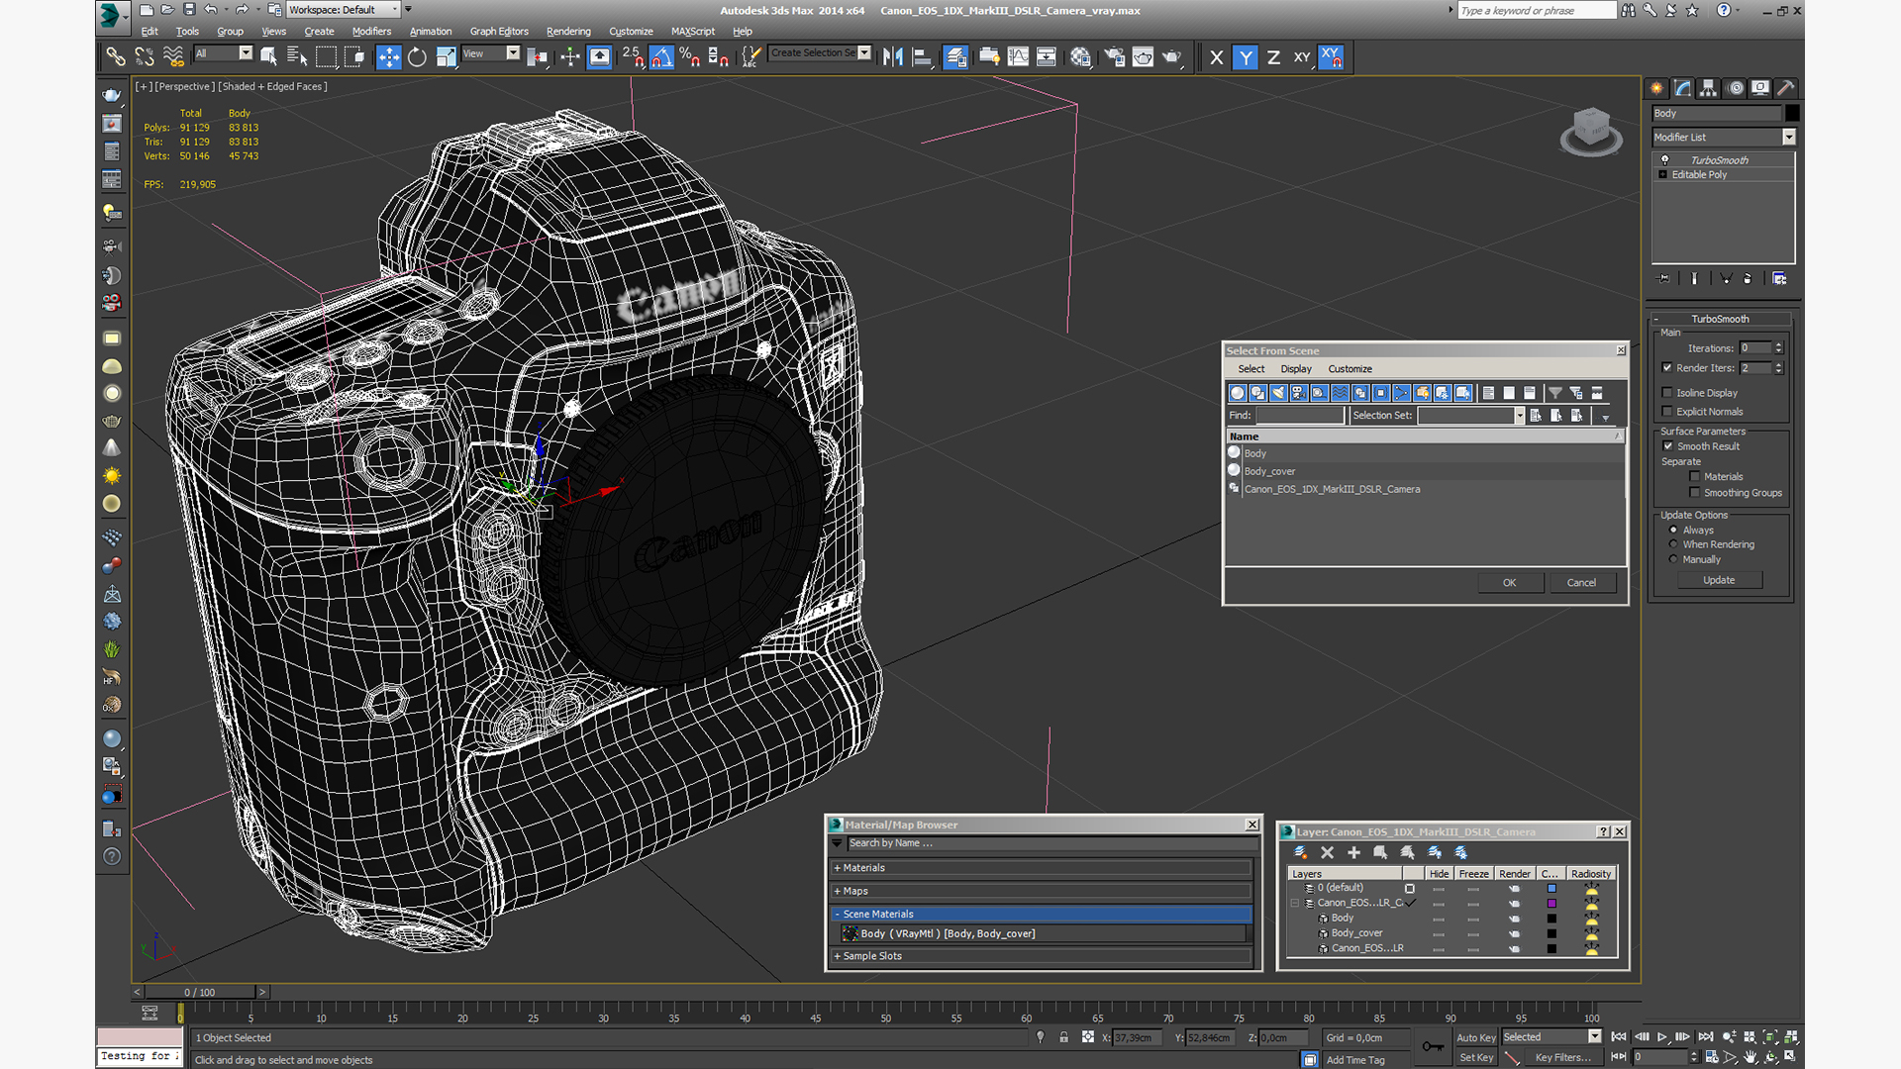Toggle Render Iters checkbox
The width and height of the screenshot is (1901, 1069).
[x=1667, y=368]
